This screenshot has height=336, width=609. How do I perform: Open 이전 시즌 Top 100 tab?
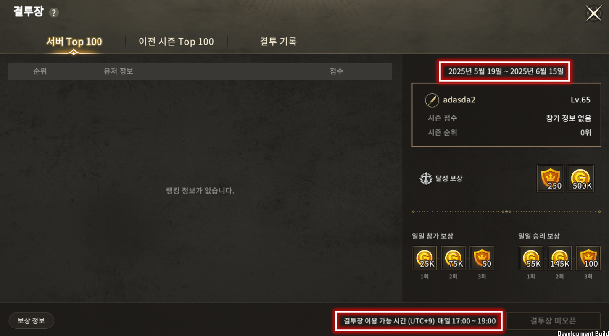[176, 42]
